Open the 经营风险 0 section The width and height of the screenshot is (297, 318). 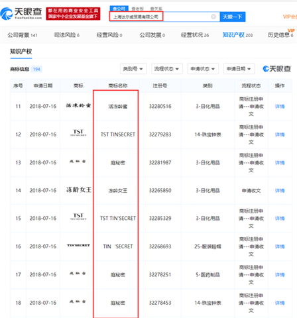109,35
